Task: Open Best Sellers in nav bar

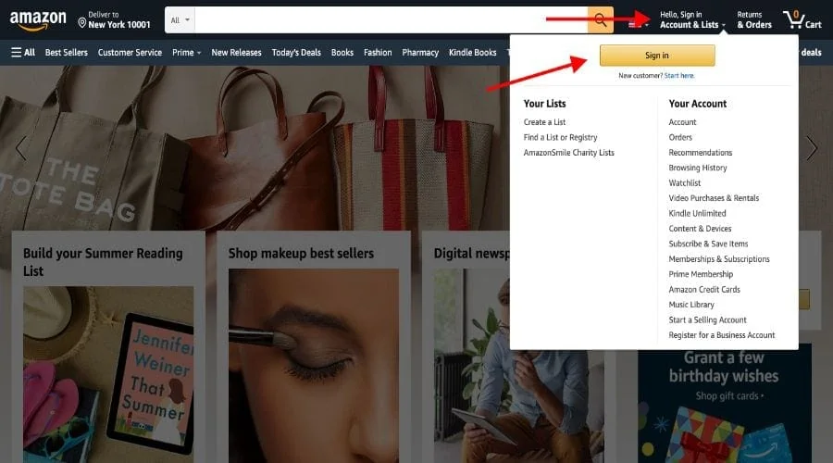Action: pyautogui.click(x=67, y=52)
